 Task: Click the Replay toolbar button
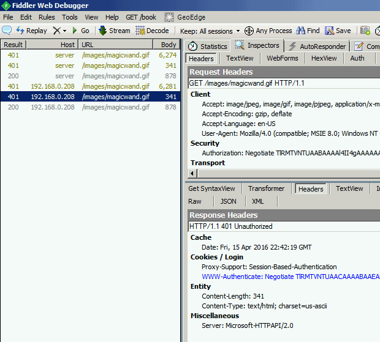point(31,31)
